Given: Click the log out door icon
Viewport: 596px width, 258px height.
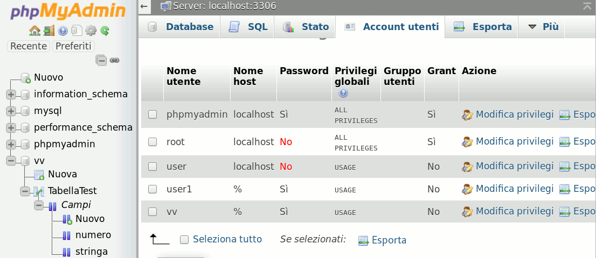Looking at the screenshot, I should coord(48,31).
